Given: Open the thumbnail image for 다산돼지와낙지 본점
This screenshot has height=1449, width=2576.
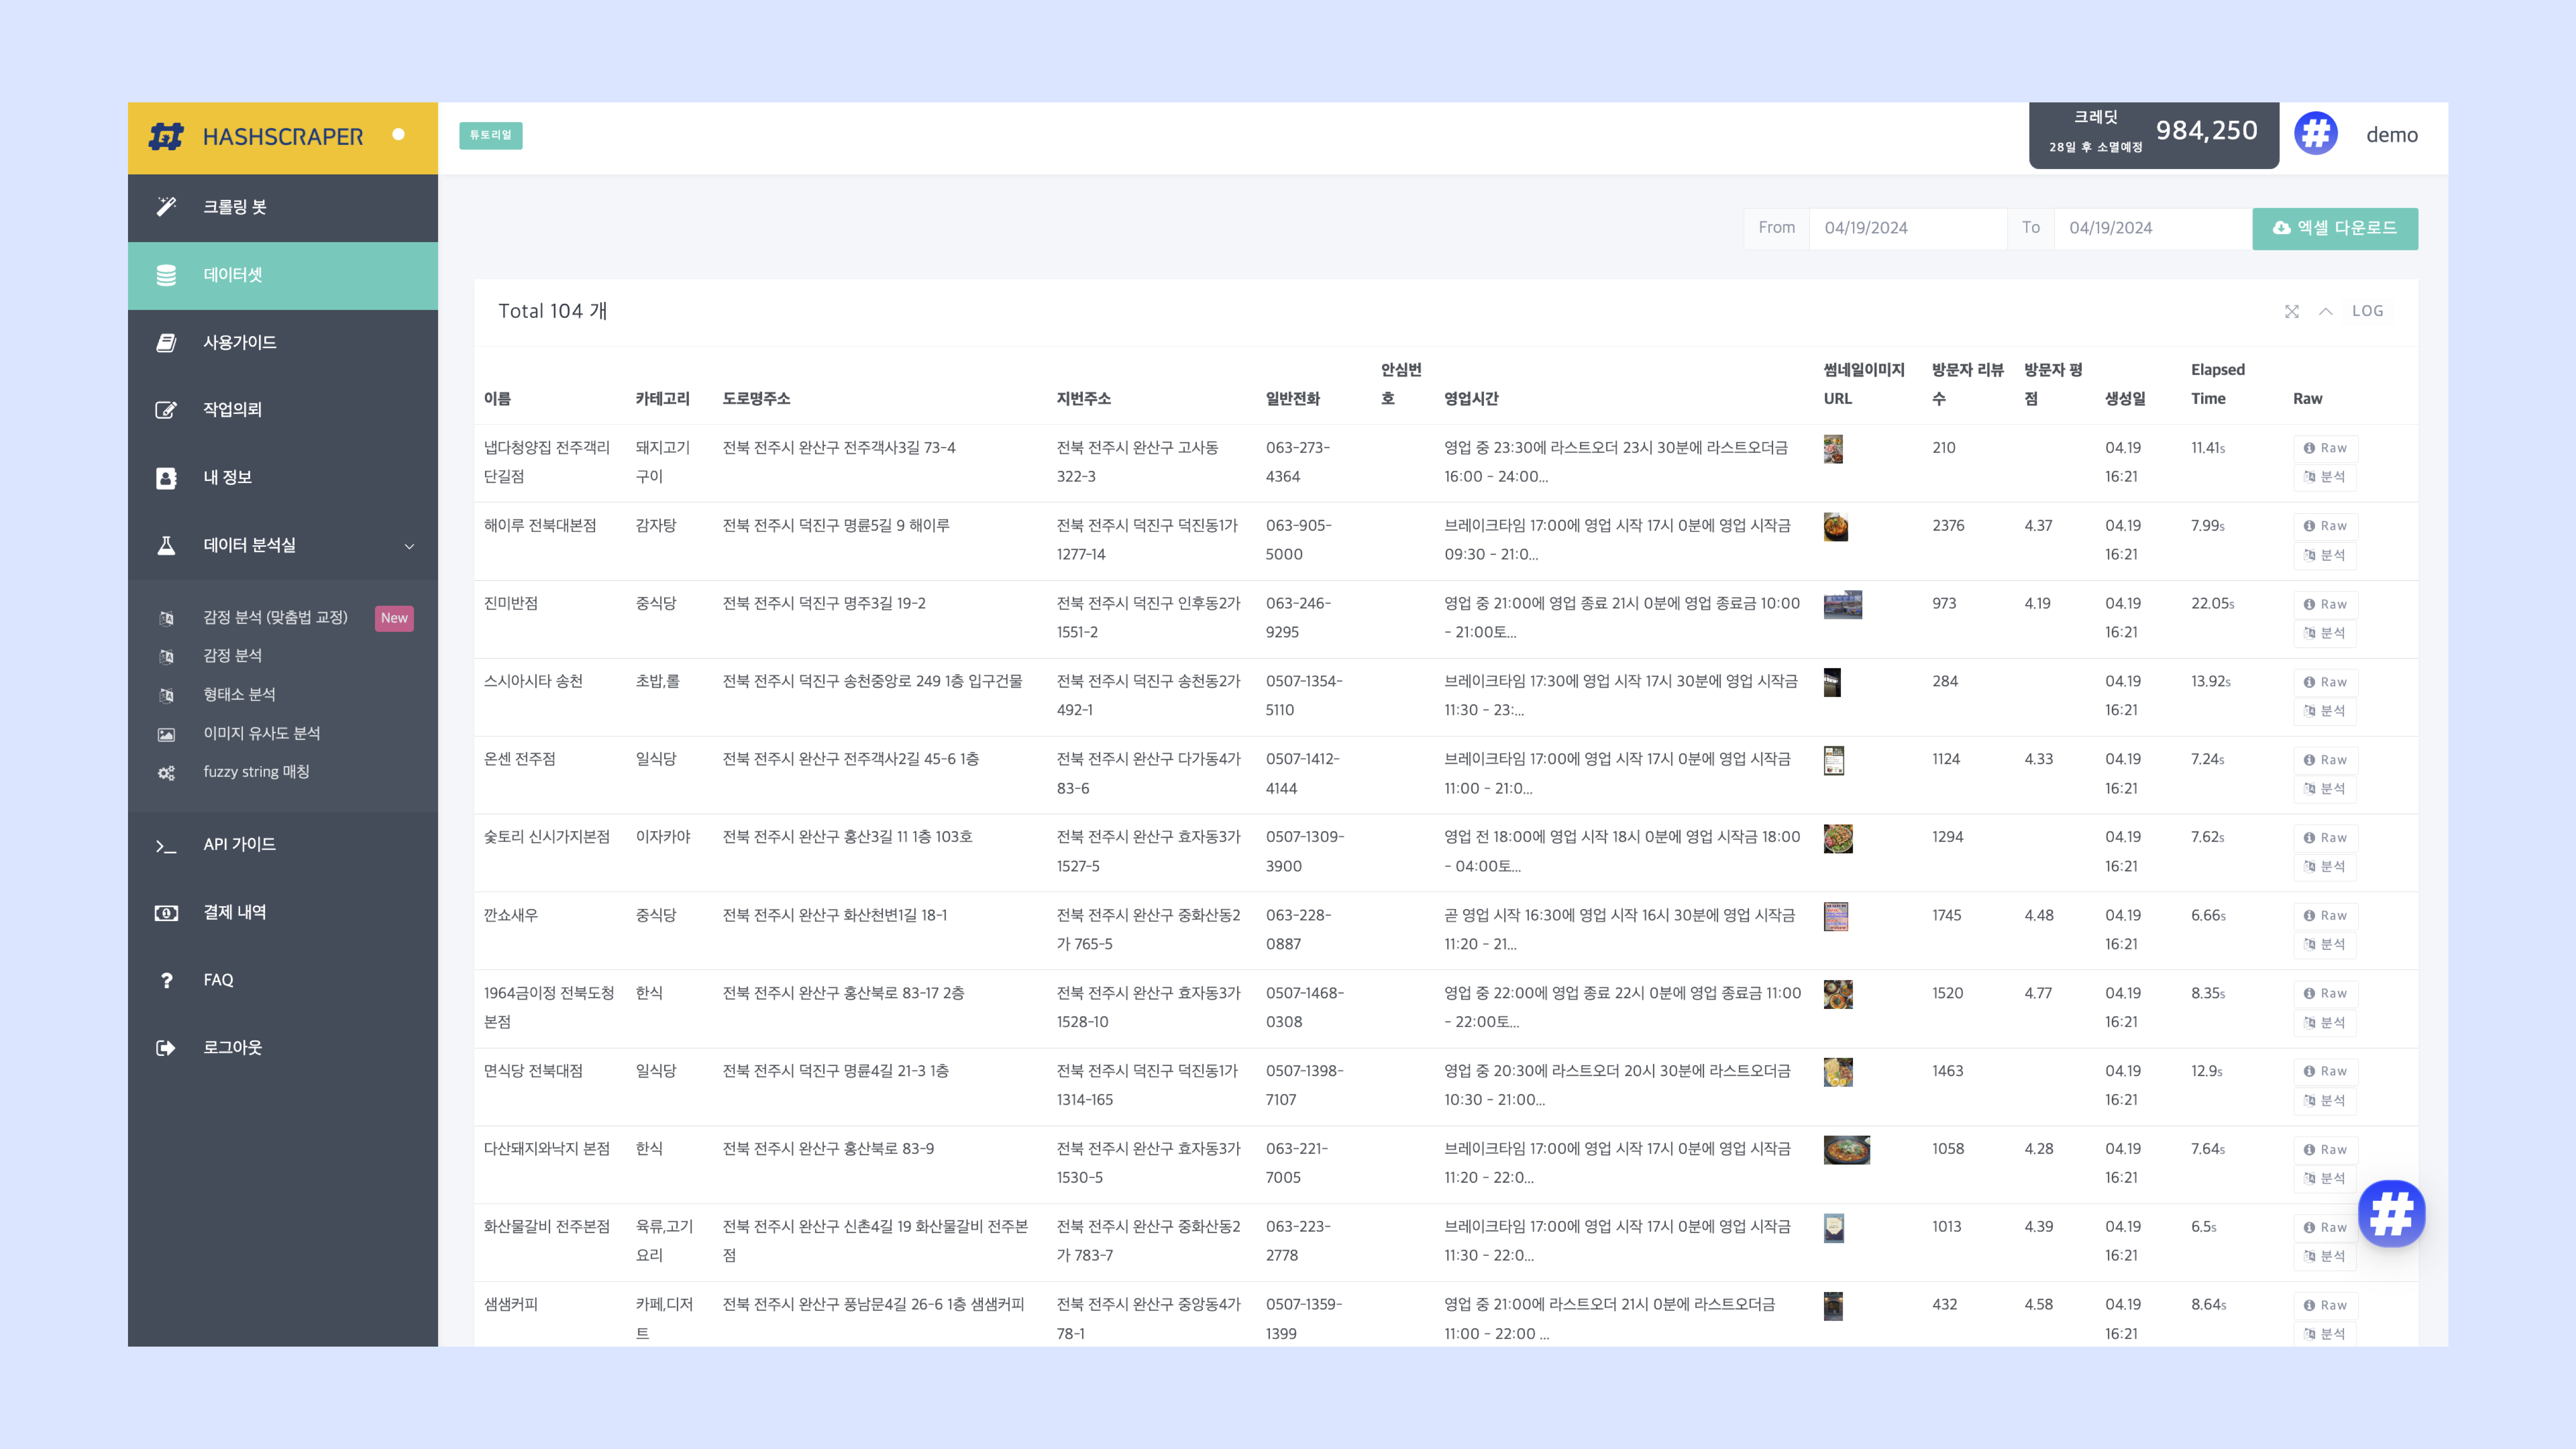Looking at the screenshot, I should [x=1847, y=1150].
